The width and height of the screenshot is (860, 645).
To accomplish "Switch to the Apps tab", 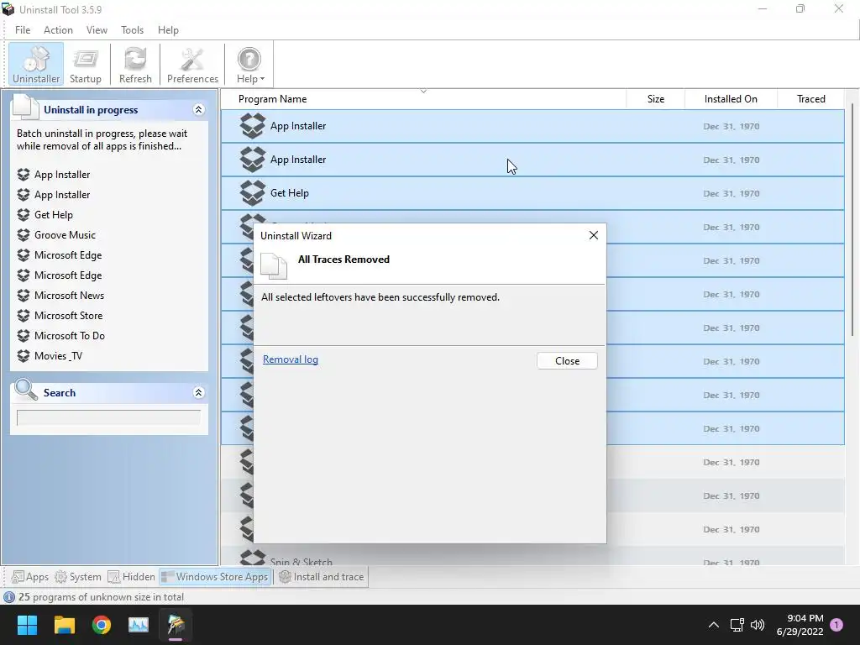I will pyautogui.click(x=30, y=576).
